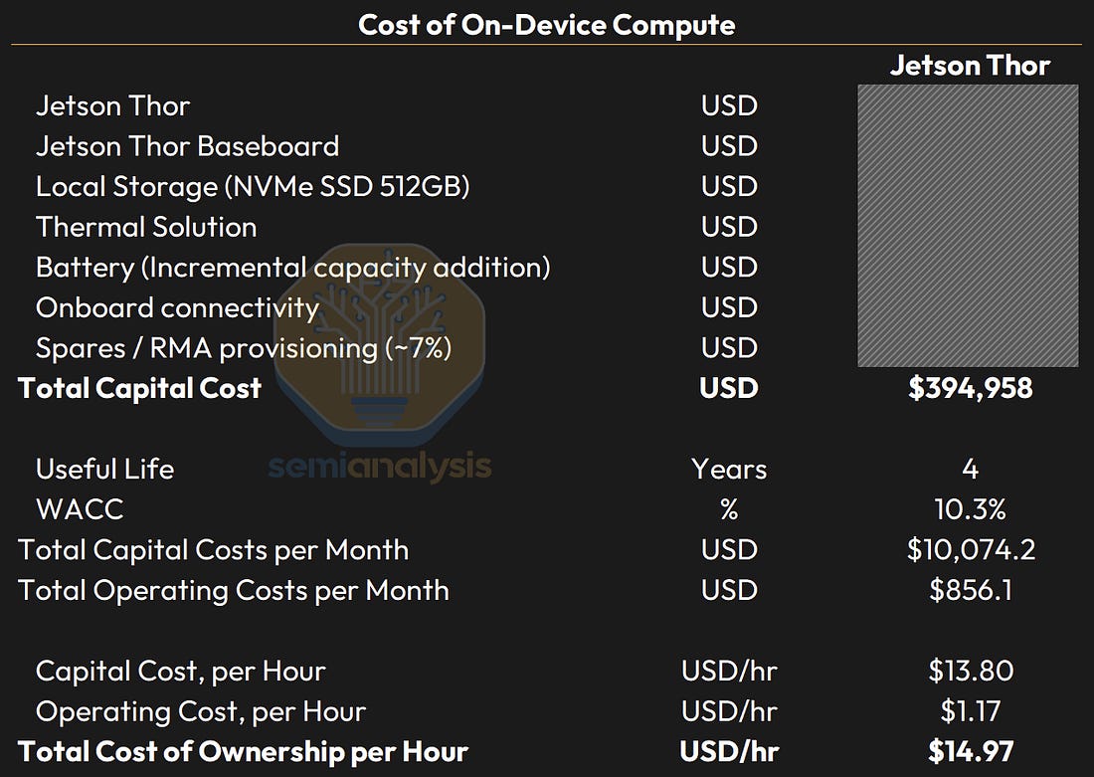Select the Jetson Thor Baseboard row label
Screen dimensions: 1094x777
[x=187, y=146]
